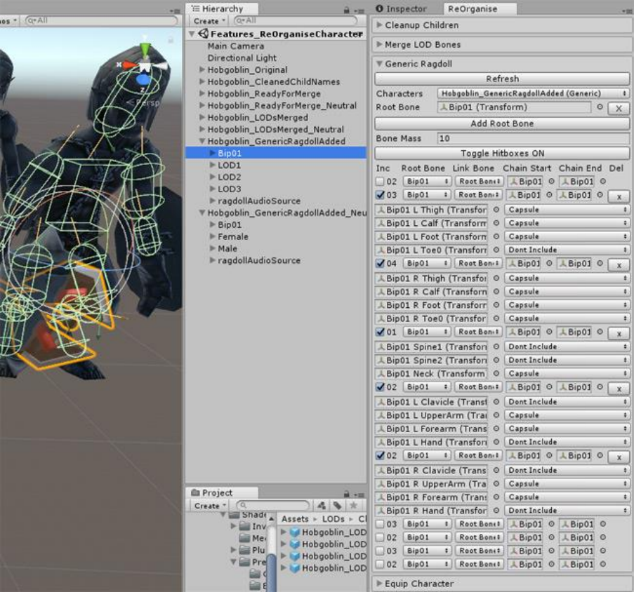634x592 pixels.
Task: Open the Scene view panel options menu icon
Action: tap(175, 11)
